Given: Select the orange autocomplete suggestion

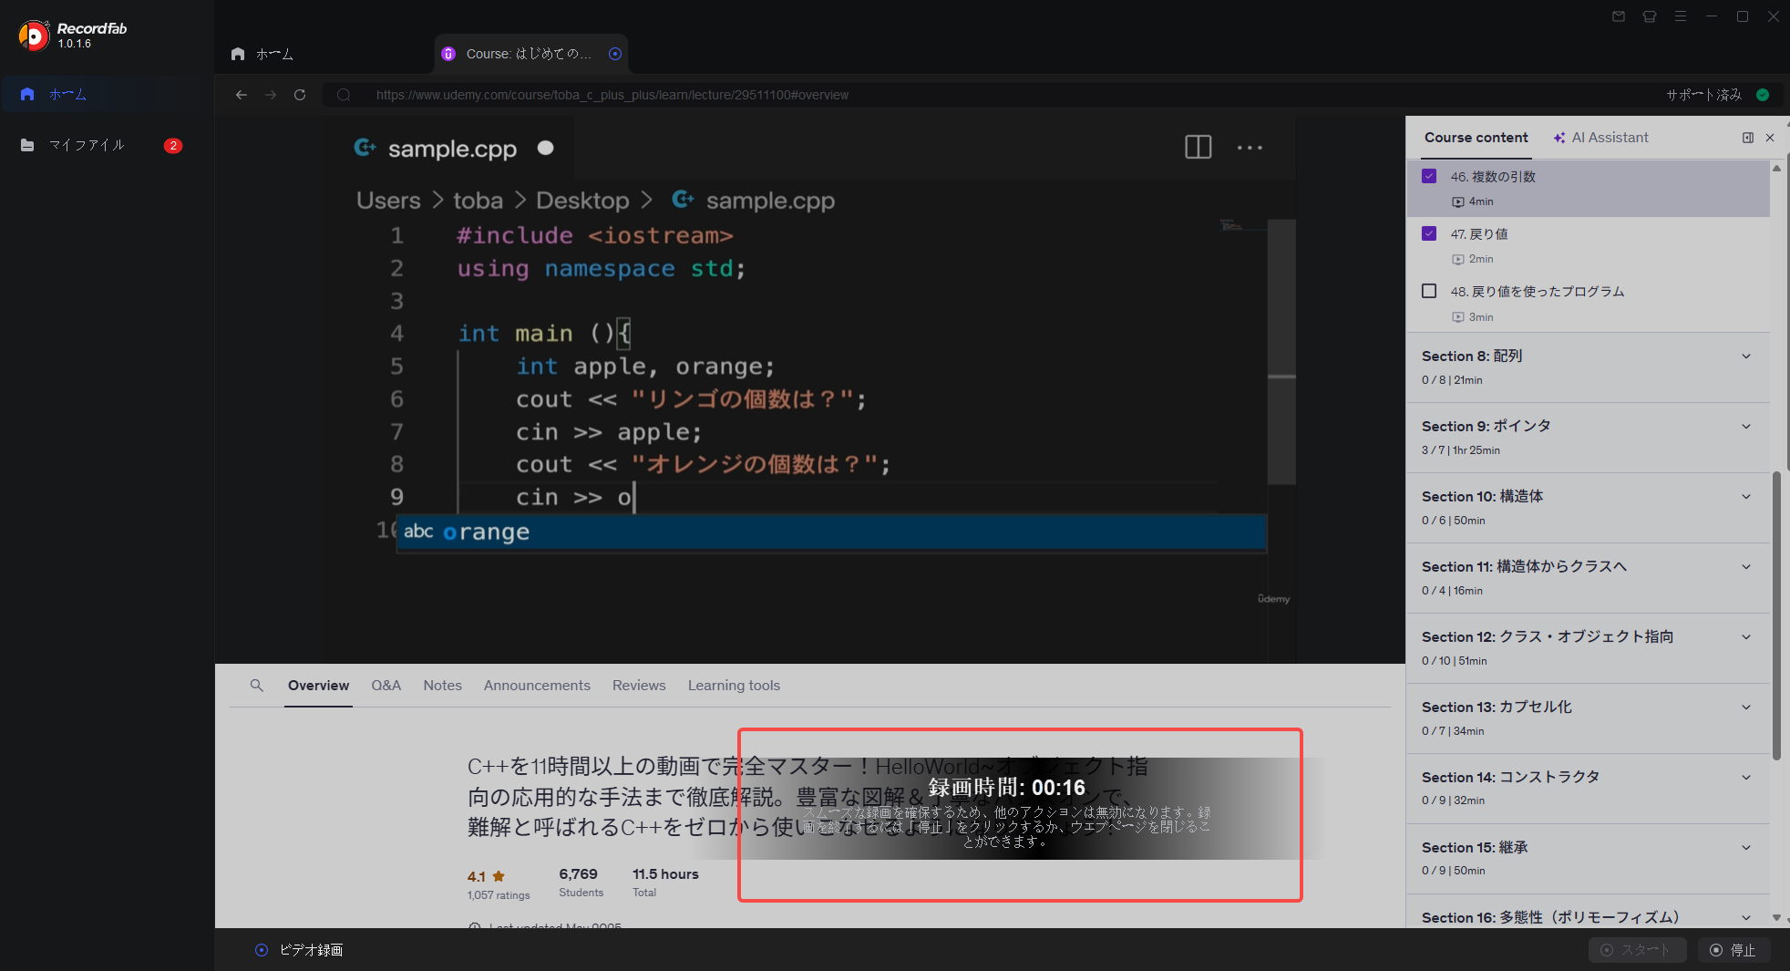Looking at the screenshot, I should [x=831, y=532].
